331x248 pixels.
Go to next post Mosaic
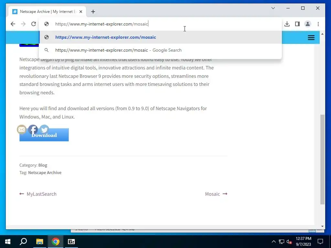coord(216,194)
